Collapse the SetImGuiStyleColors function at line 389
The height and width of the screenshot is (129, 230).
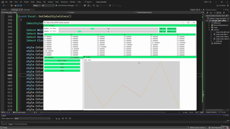(x=19, y=16)
